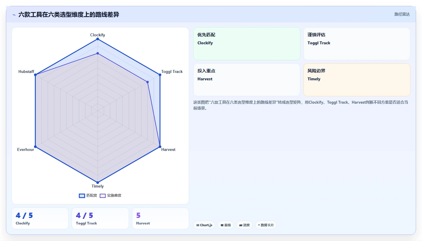The width and height of the screenshot is (422, 241).
Task: Click the 进度 tag chip
Action: pos(244,225)
